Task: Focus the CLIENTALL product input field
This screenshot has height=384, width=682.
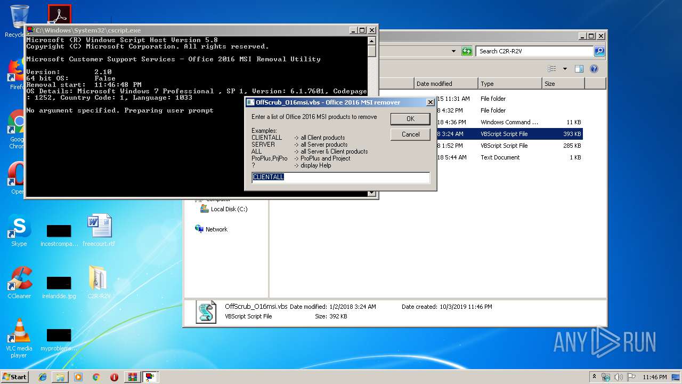Action: point(340,177)
